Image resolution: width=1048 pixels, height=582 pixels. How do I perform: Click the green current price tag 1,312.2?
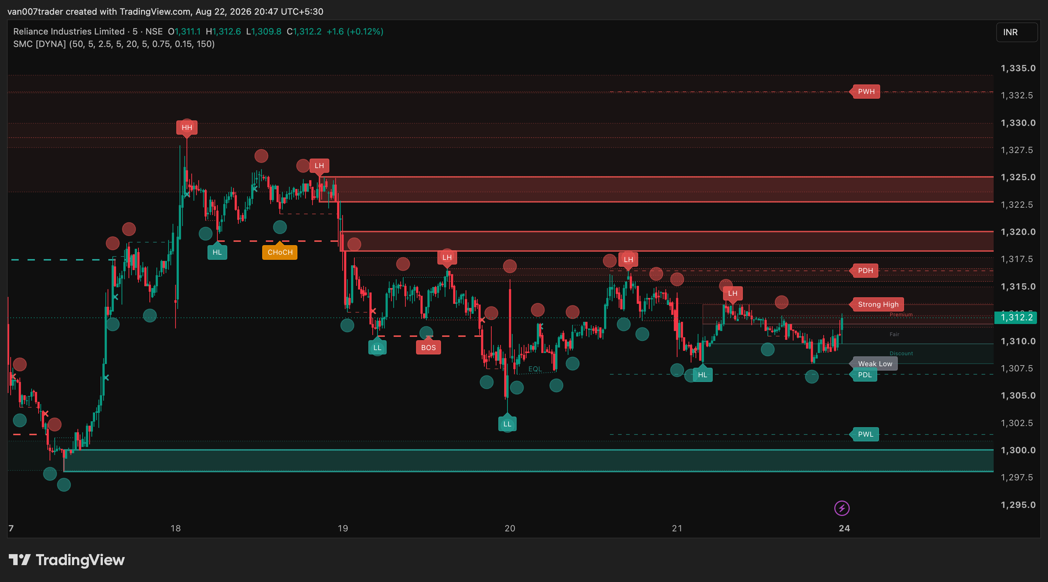(x=1015, y=317)
